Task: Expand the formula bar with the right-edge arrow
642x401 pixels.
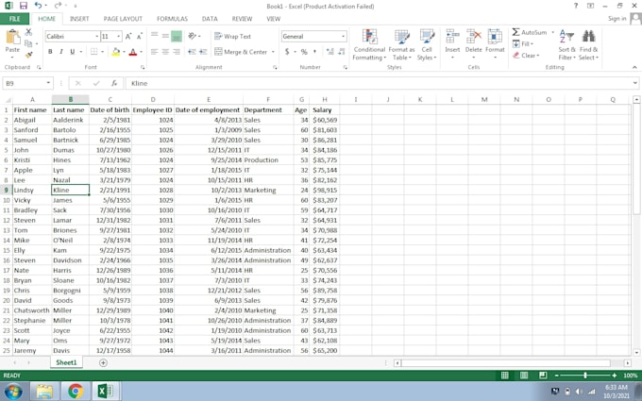Action: click(x=635, y=83)
